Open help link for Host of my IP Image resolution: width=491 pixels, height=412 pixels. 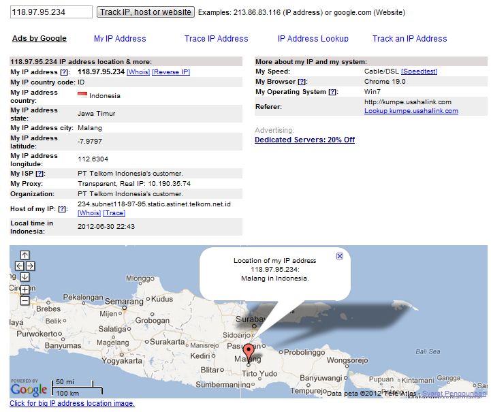coord(62,209)
